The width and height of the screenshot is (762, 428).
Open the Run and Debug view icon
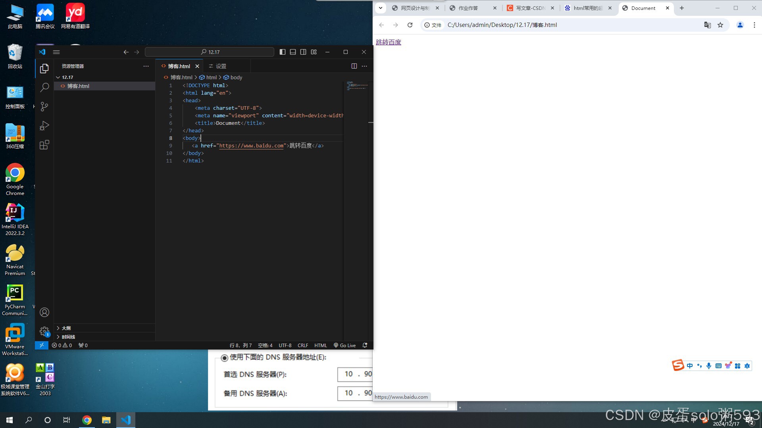(44, 126)
